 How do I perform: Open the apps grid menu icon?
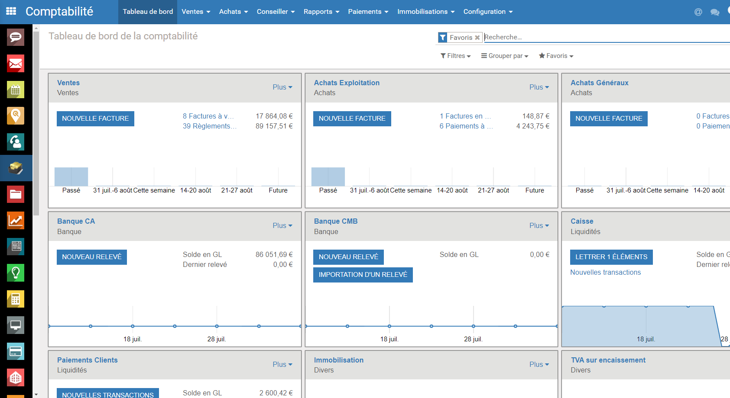coord(11,11)
